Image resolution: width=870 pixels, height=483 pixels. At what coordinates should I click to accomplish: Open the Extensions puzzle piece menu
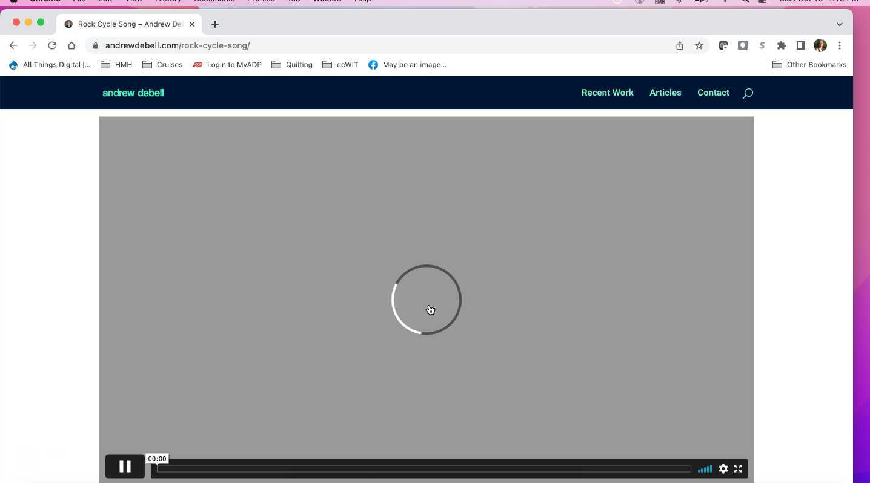(782, 45)
